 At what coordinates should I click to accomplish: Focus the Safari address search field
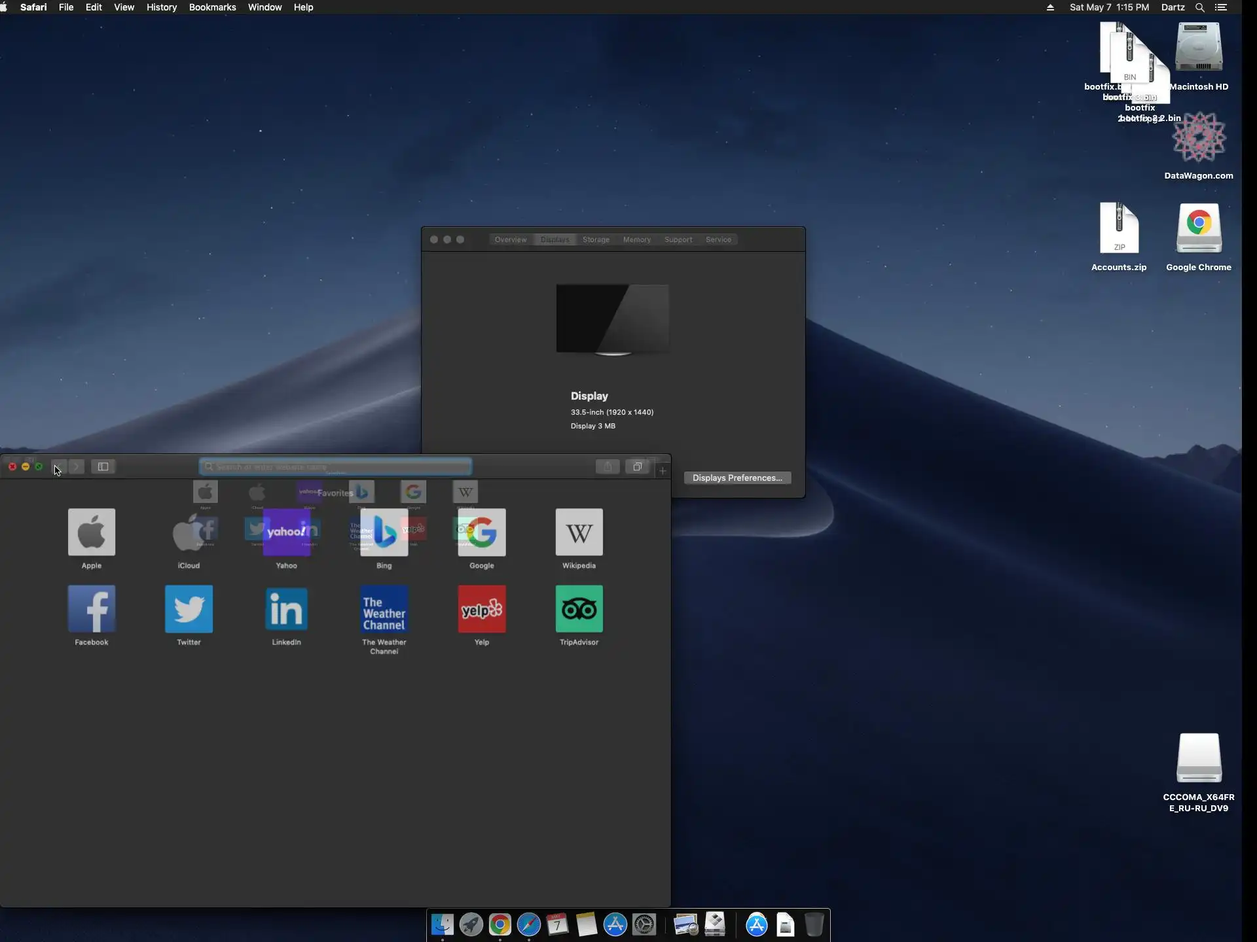pos(335,466)
